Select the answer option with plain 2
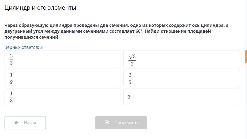 [181, 97]
